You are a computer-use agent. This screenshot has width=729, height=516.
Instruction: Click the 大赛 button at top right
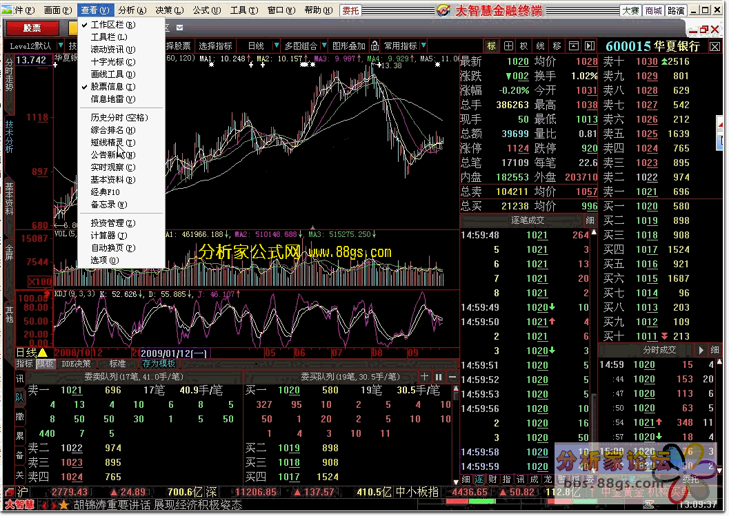pos(631,10)
